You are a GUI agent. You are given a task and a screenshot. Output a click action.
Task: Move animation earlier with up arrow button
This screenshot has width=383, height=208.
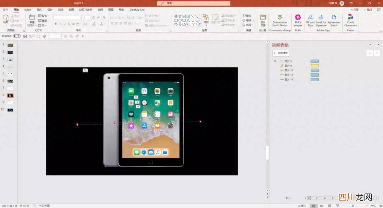click(x=370, y=53)
